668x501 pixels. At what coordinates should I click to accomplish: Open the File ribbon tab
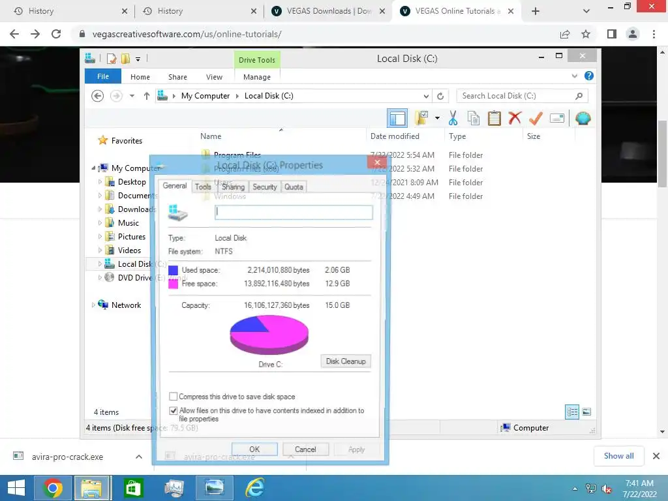tap(102, 76)
